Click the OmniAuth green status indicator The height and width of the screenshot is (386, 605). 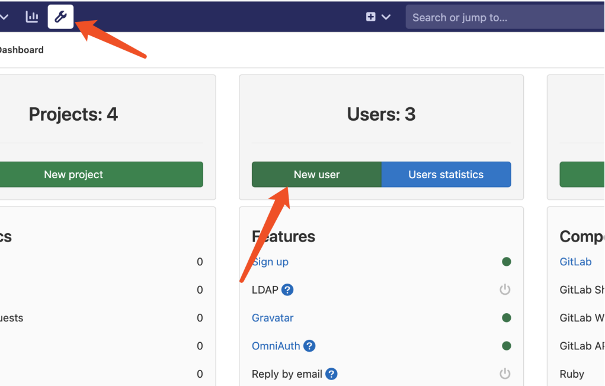click(506, 346)
